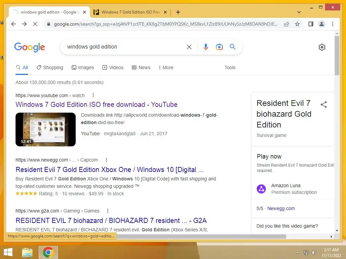This screenshot has width=346, height=259.
Task: Switch to Videos results
Action: point(113,67)
